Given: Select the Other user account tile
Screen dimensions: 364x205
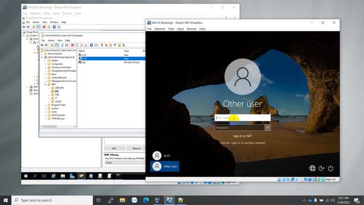Looking at the screenshot, I should coord(165,166).
